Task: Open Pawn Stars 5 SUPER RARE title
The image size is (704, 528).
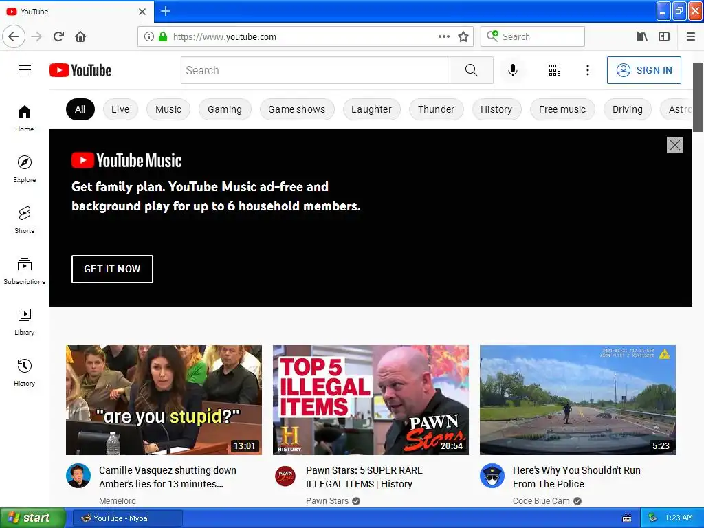Action: click(x=364, y=477)
